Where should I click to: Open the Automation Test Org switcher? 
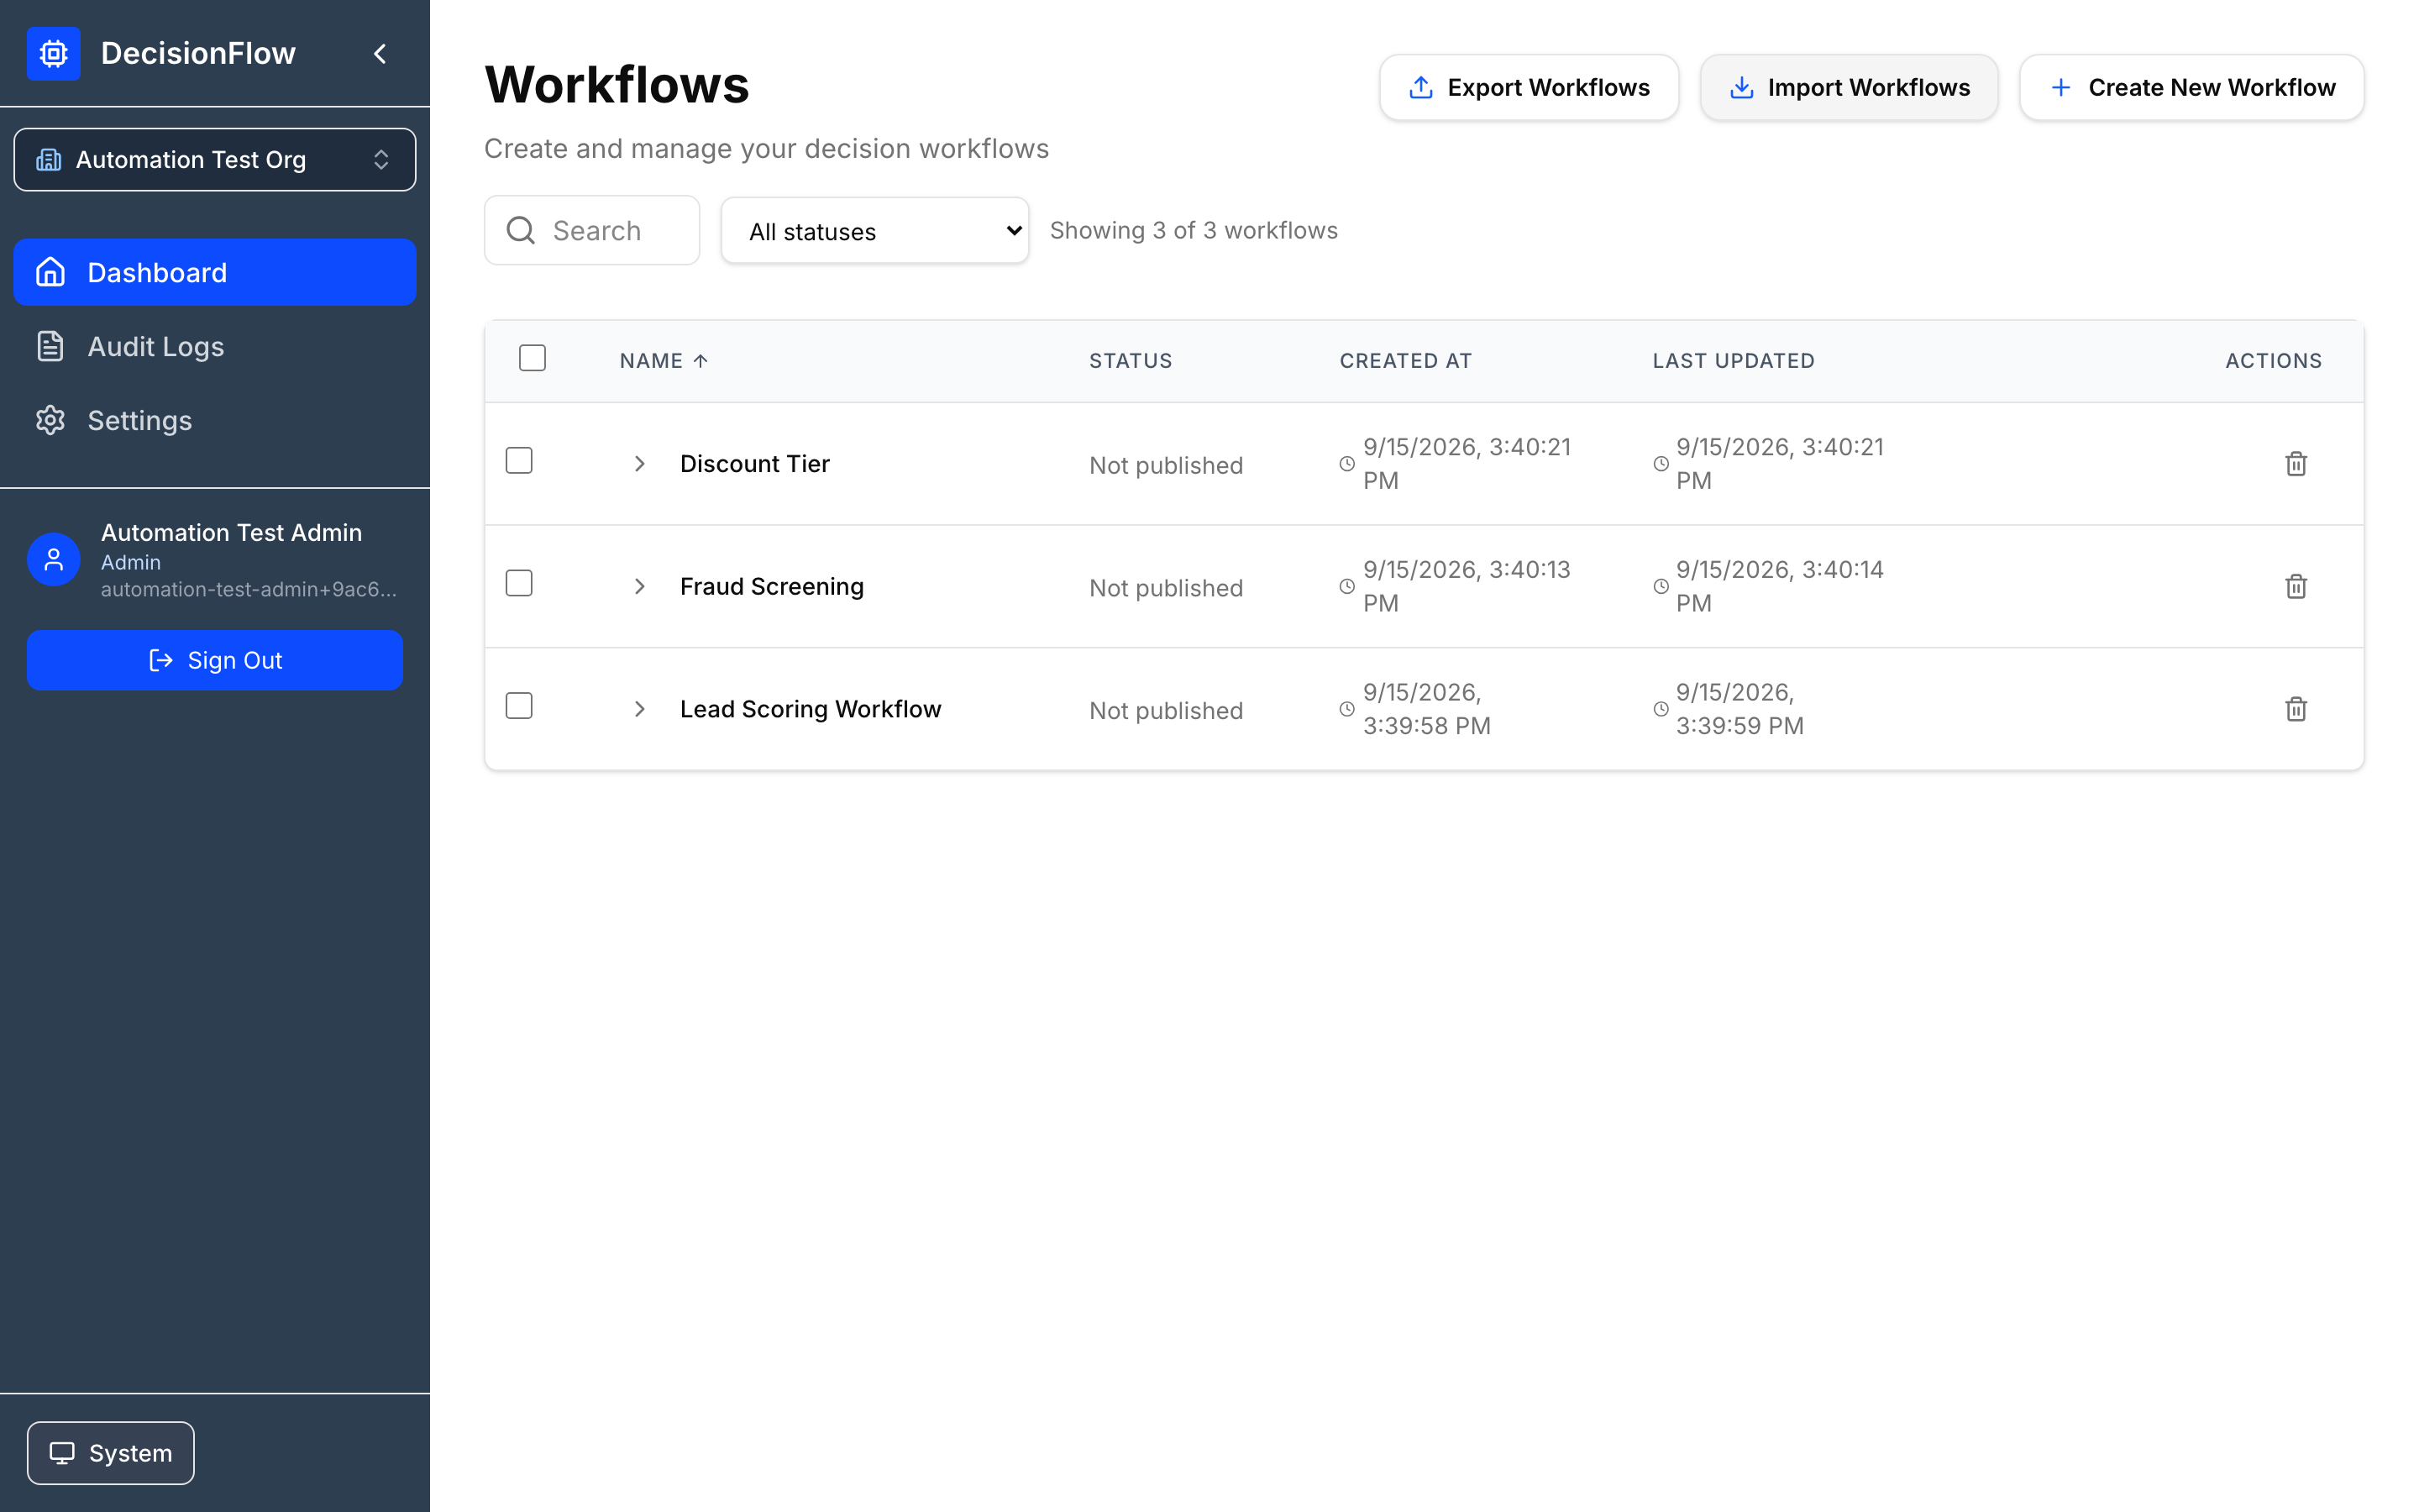(215, 160)
